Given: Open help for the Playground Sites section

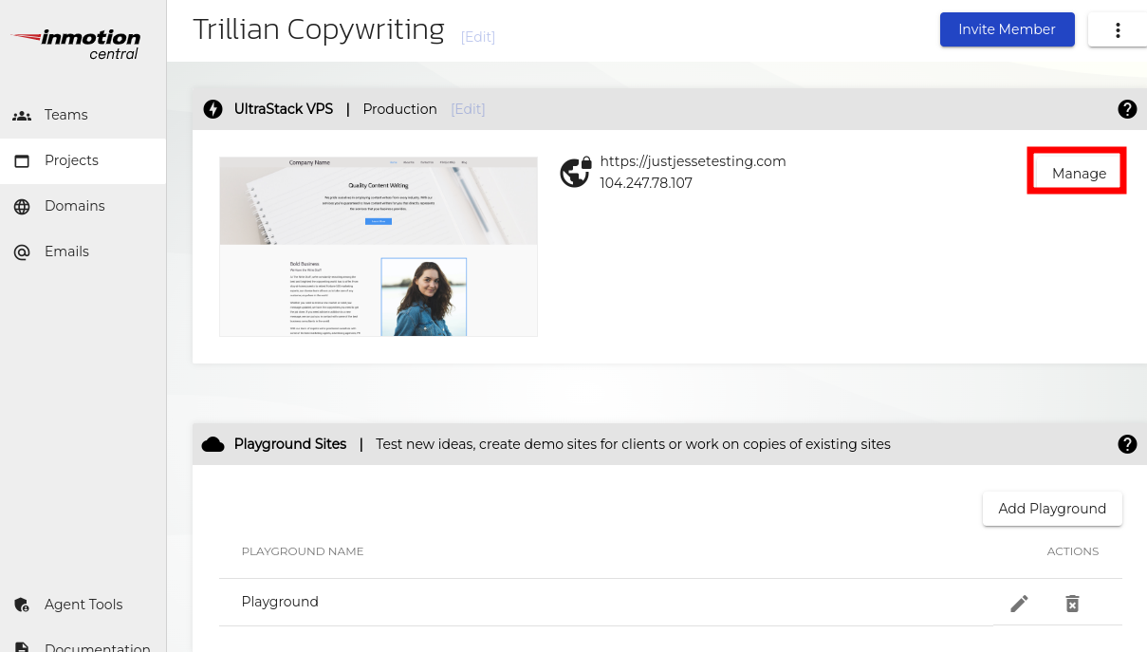Looking at the screenshot, I should pyautogui.click(x=1127, y=444).
